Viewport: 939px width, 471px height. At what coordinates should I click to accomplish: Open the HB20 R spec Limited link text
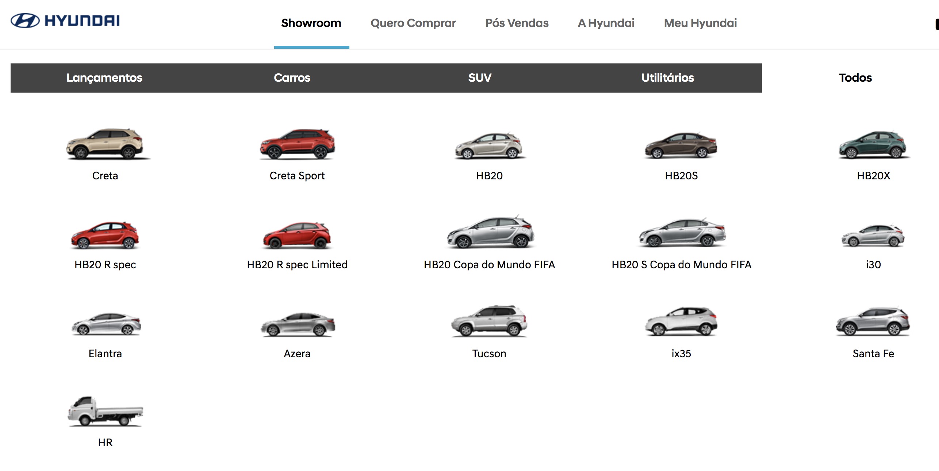[297, 265]
